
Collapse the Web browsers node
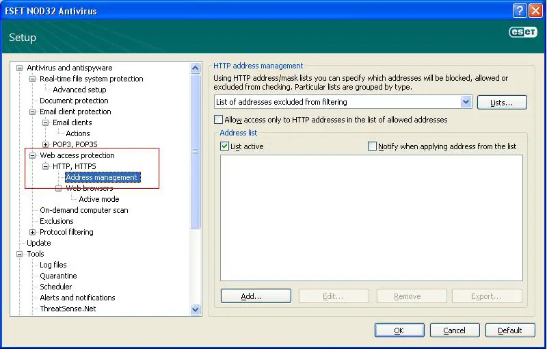pyautogui.click(x=58, y=189)
